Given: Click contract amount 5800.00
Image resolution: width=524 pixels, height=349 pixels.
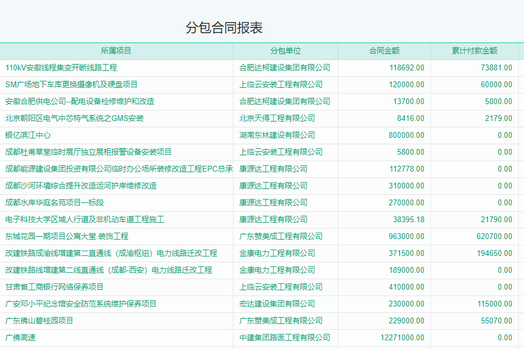Looking at the screenshot, I should (410, 152).
